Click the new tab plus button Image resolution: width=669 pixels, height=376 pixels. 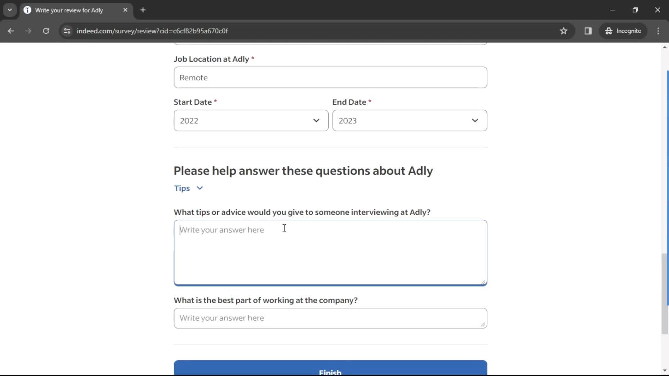[143, 10]
